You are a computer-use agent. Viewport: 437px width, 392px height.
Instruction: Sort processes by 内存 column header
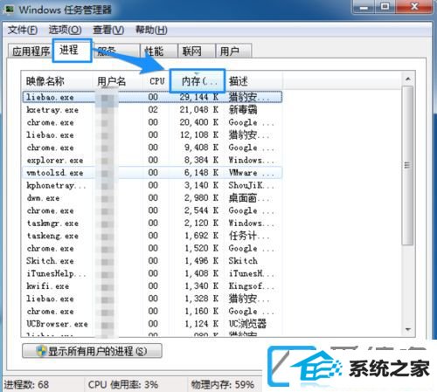pos(198,81)
